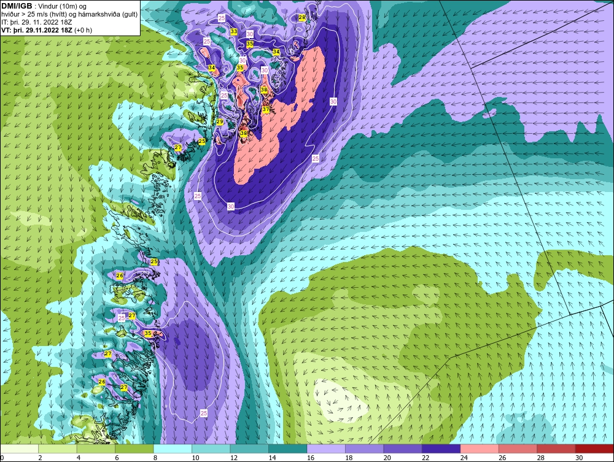Click legend tick label "12"

pyautogui.click(x=234, y=458)
